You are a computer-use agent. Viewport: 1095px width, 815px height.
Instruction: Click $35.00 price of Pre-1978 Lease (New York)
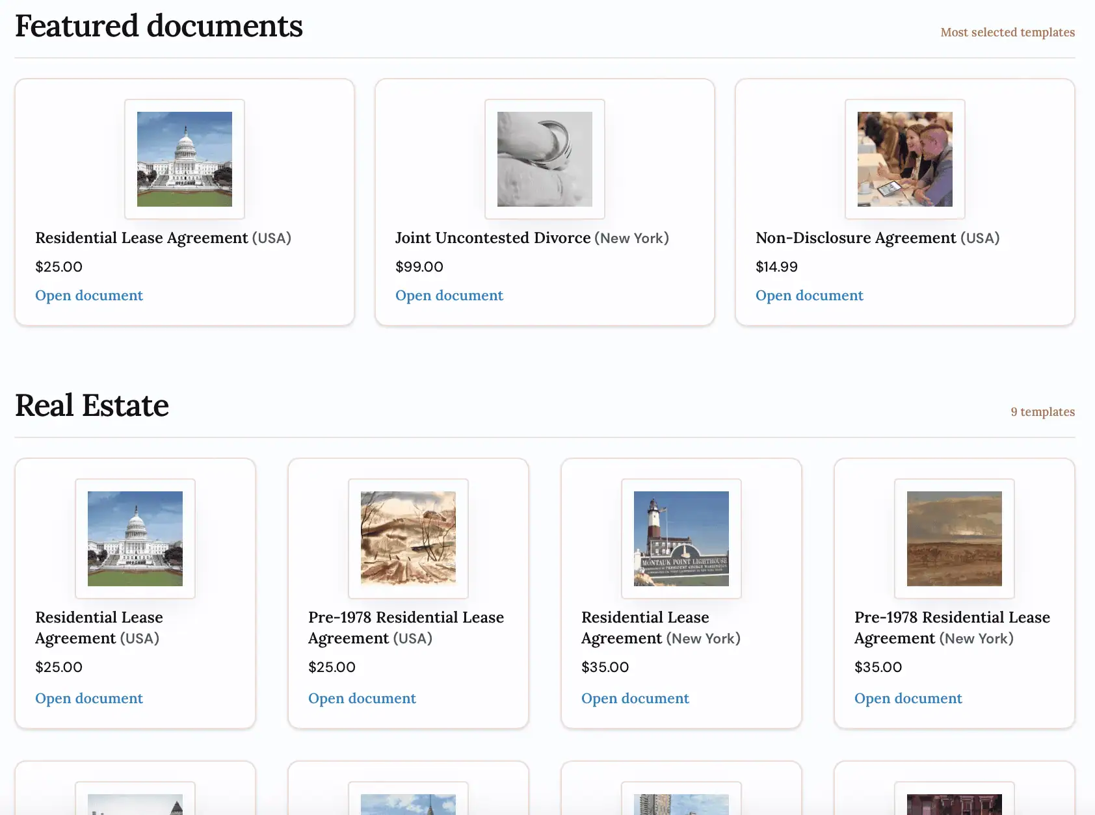pyautogui.click(x=878, y=667)
